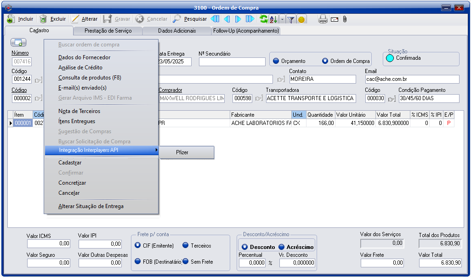Click the first record navigation arrow
The width and height of the screenshot is (471, 277).
click(x=215, y=19)
